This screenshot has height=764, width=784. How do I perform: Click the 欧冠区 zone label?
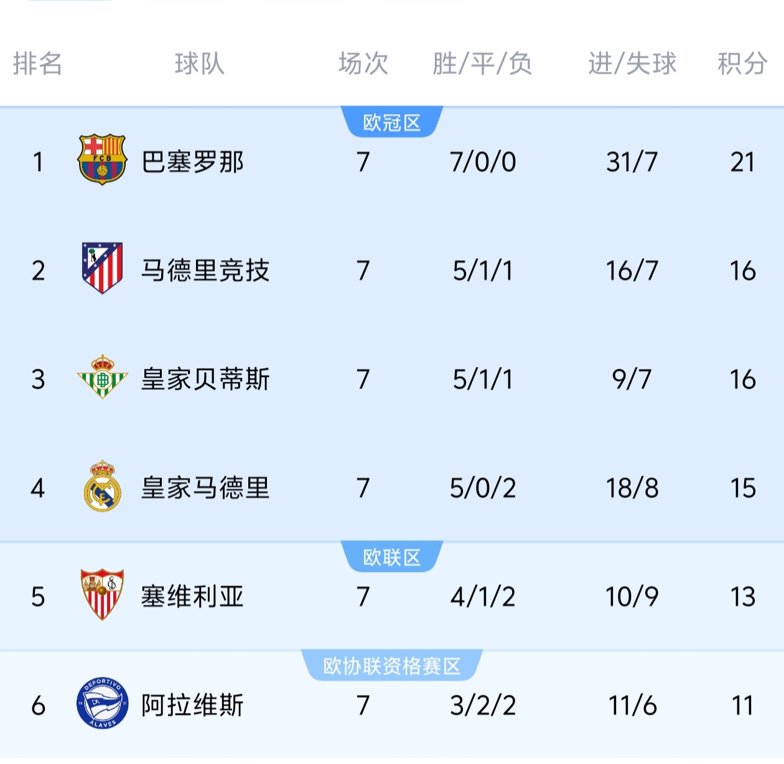pyautogui.click(x=392, y=123)
